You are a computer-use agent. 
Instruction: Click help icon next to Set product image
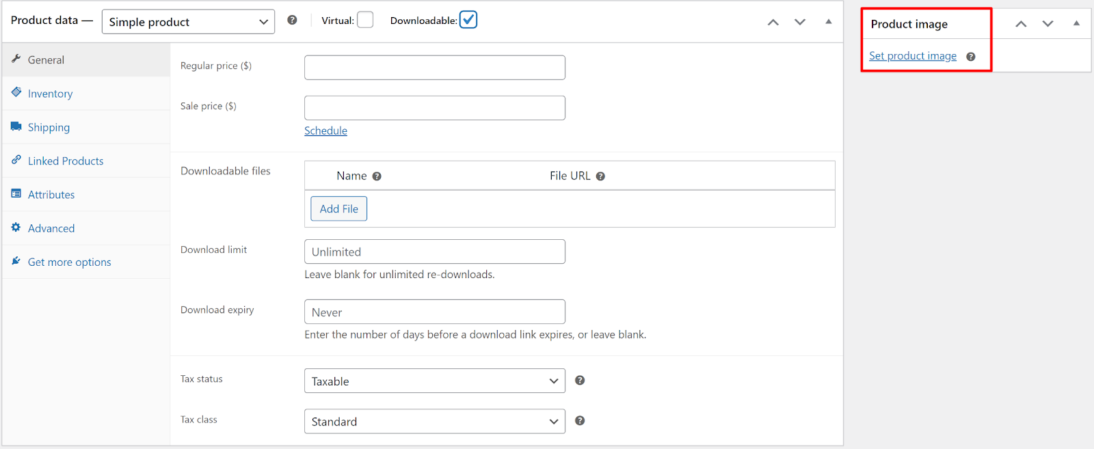click(x=971, y=57)
